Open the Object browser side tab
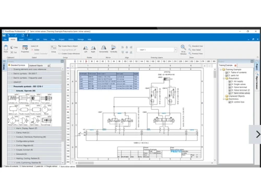This screenshot has height=195, width=261. coord(257,81)
